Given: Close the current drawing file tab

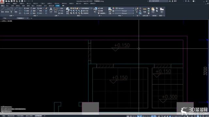Looking at the screenshot, I should pos(27,18).
